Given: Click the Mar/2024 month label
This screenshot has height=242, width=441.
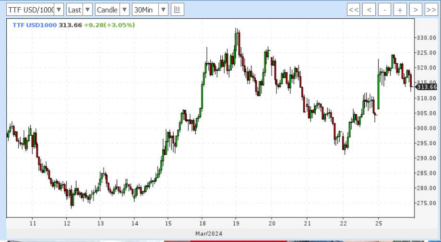Looking at the screenshot, I should pyautogui.click(x=209, y=233).
